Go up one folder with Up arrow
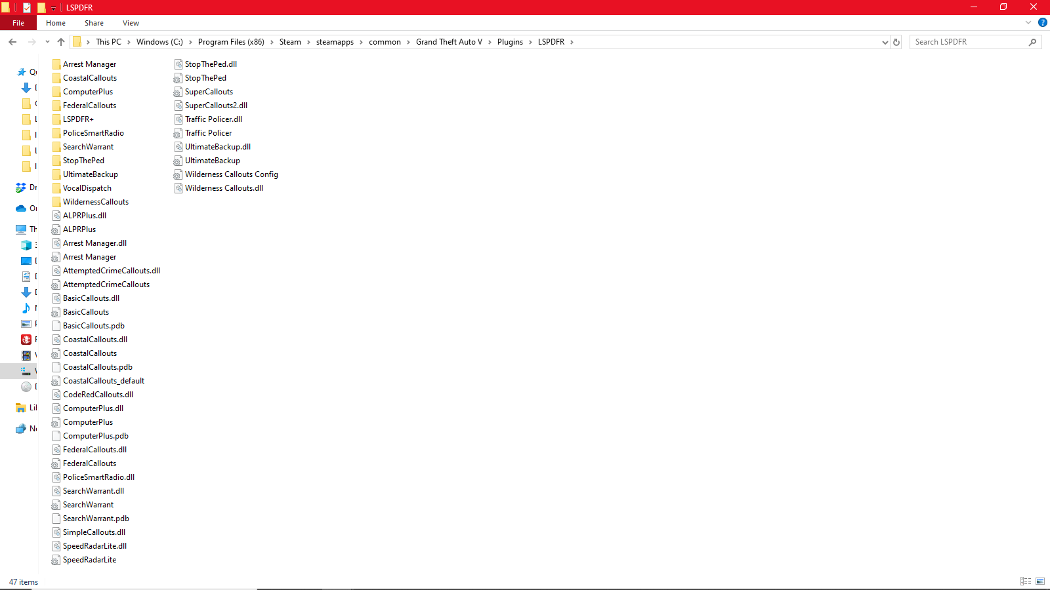 (x=61, y=42)
